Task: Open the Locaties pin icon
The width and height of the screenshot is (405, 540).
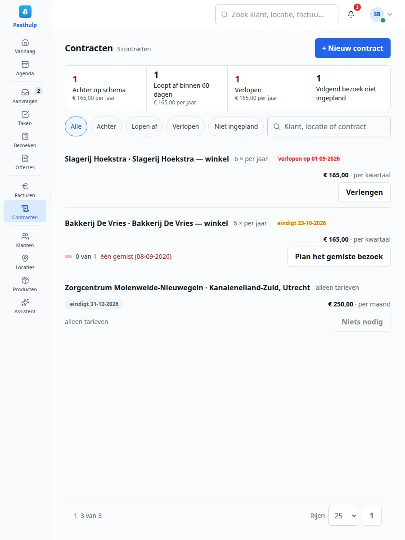Action: pos(25,258)
